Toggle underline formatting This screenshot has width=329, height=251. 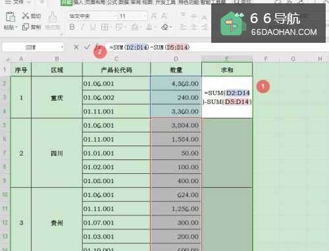[93, 27]
